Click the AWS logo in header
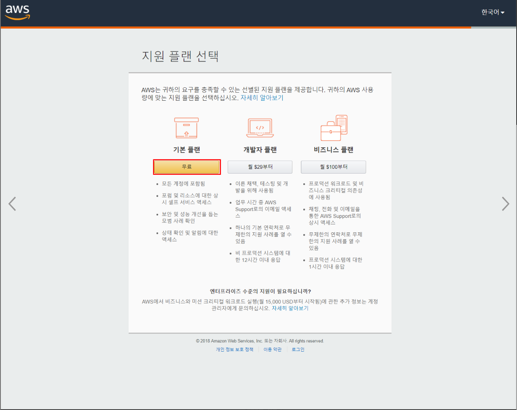 pos(17,12)
